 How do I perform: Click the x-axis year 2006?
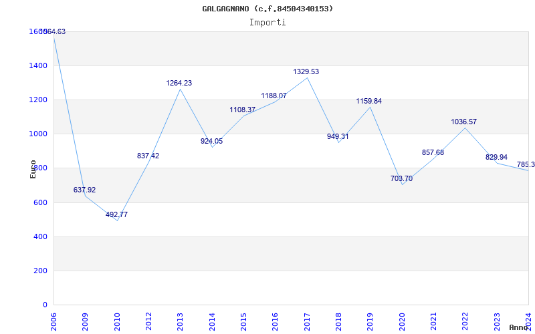[53, 322]
